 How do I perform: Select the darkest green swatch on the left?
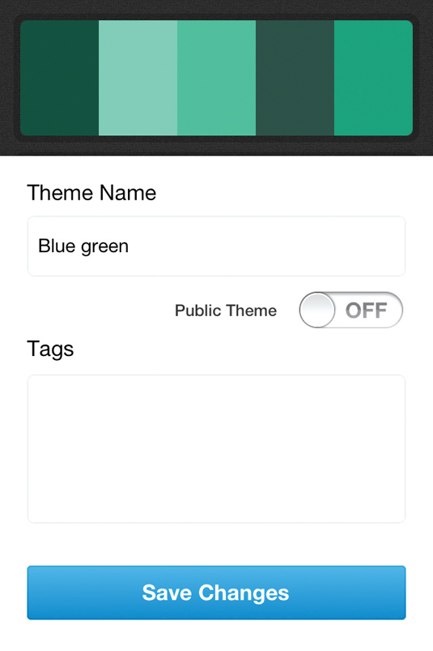click(59, 78)
